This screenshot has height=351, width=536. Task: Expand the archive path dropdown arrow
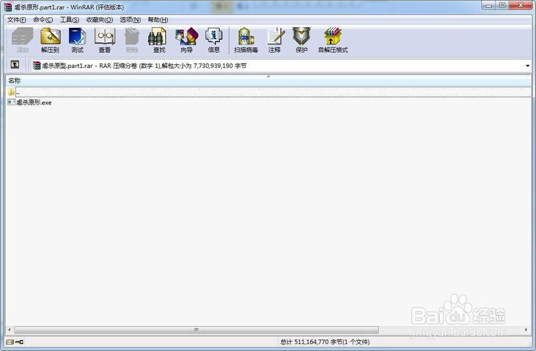coord(527,65)
